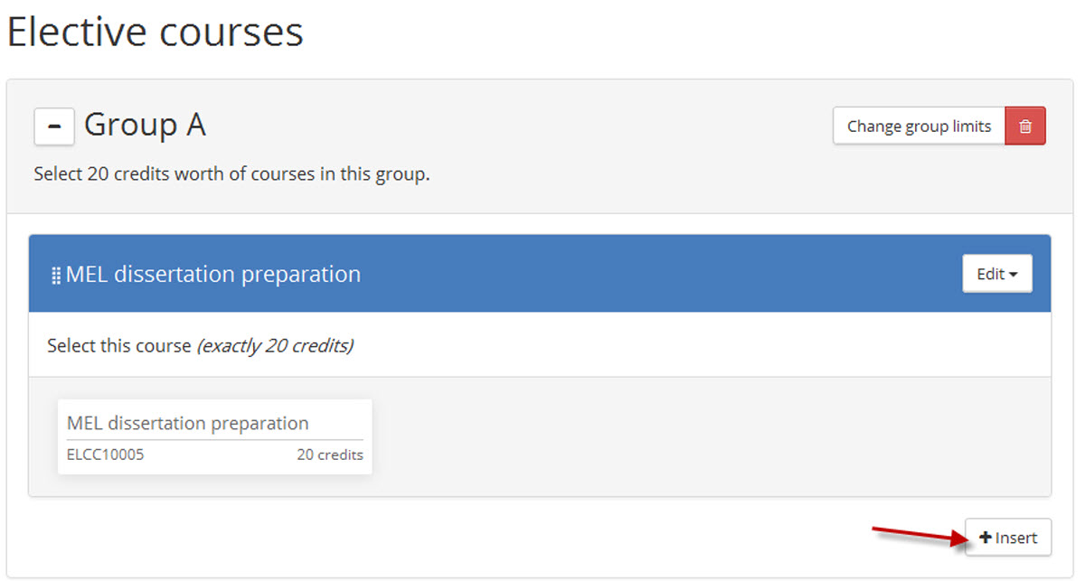This screenshot has width=1085, height=581.
Task: Click the blue MEL dissertation preparation header title
Action: pos(213,274)
